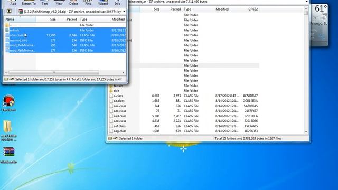The width and height of the screenshot is (338, 190).
Task: Click scroll-up arrow of minecraft.jar vertical scrollbar
Action: pos(306,8)
